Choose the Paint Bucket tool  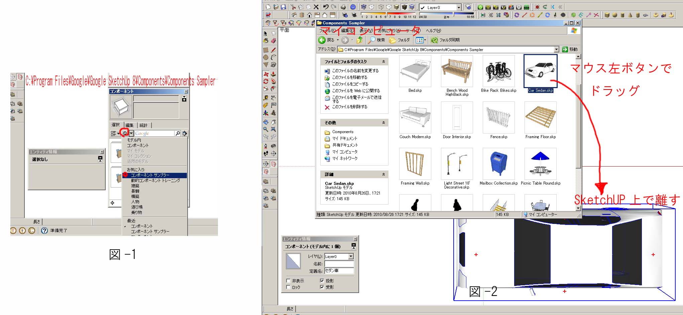[x=266, y=41]
